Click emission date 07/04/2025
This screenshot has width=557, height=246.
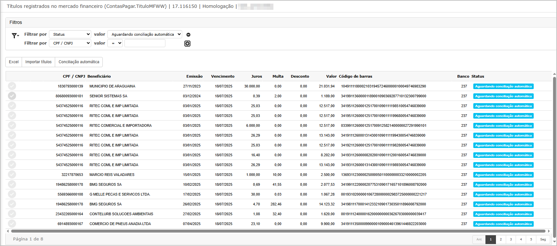[x=192, y=224]
